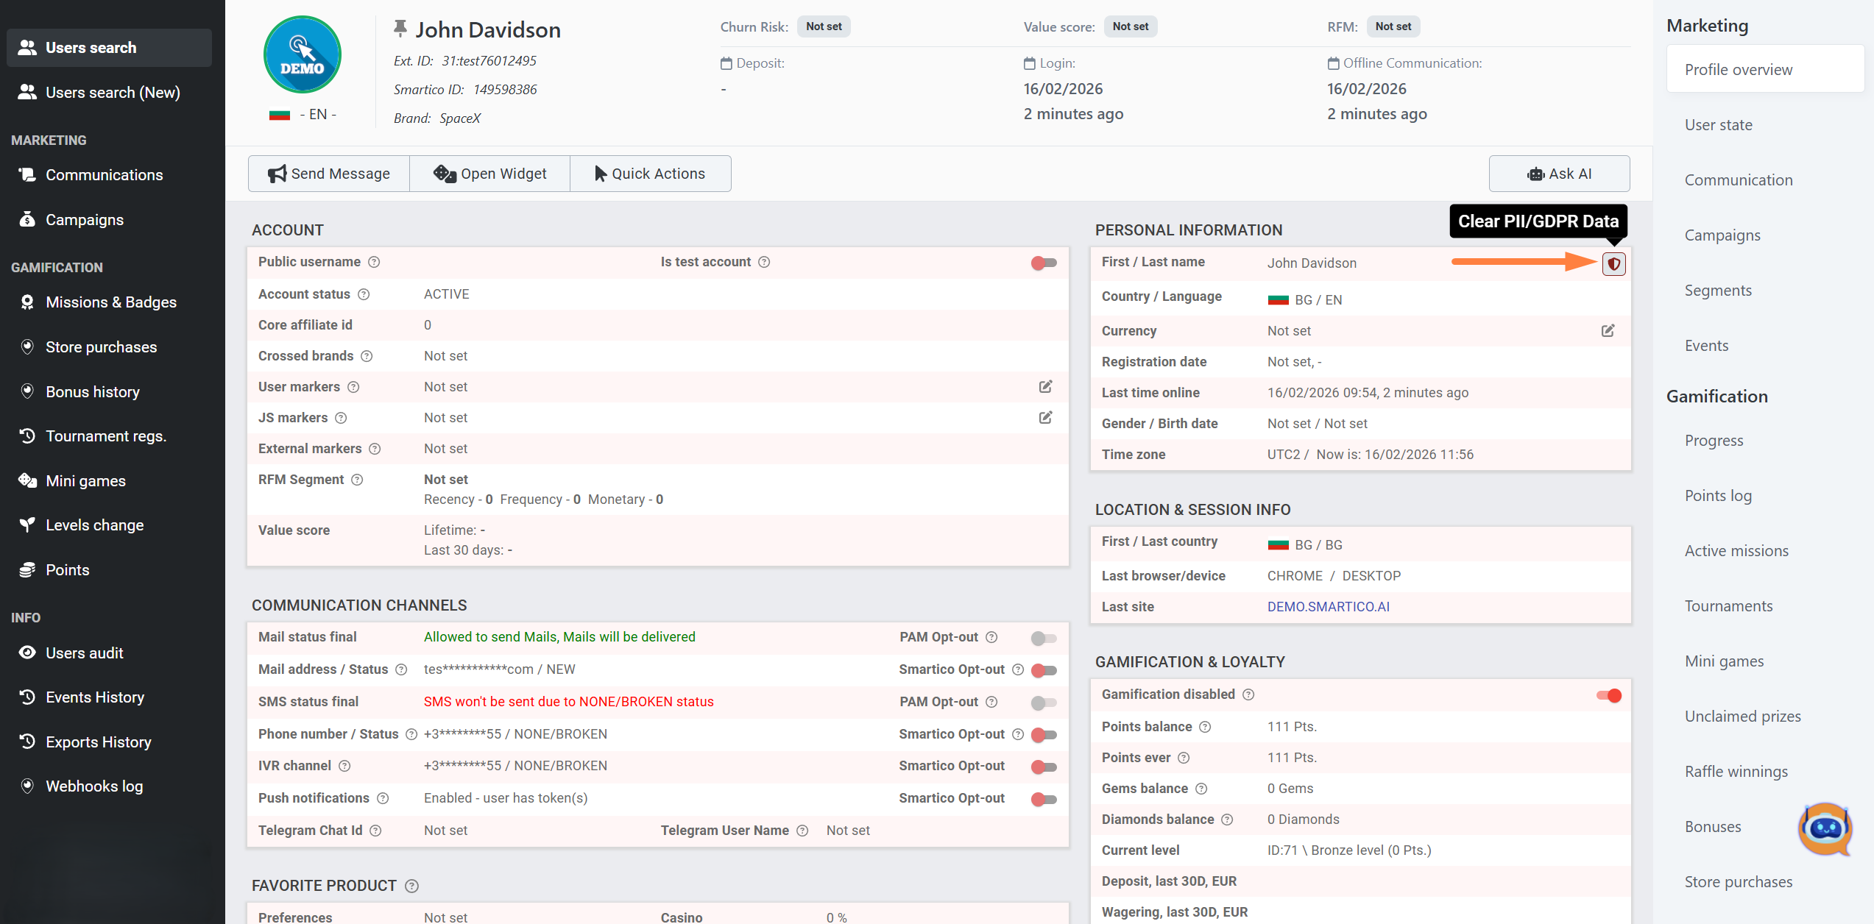The width and height of the screenshot is (1874, 924).
Task: Click help icon next to Public username
Action: pos(374,262)
